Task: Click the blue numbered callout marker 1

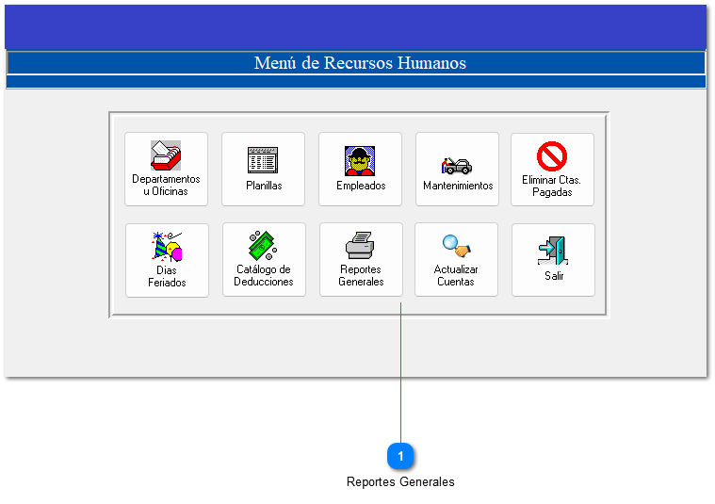Action: pyautogui.click(x=400, y=456)
